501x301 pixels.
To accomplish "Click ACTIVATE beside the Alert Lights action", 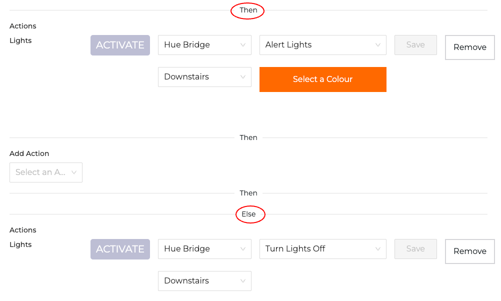I will click(120, 45).
